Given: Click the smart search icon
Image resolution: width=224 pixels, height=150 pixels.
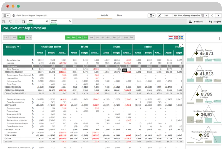Looking at the screenshot, I should [x=4, y=22].
